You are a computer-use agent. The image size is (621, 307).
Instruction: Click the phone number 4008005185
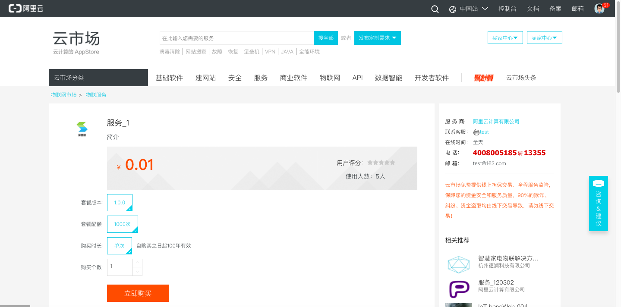[495, 153]
